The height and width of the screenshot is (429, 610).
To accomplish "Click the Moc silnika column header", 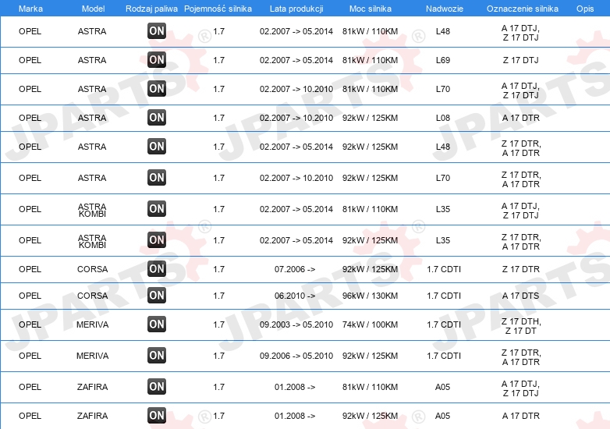I will [370, 9].
